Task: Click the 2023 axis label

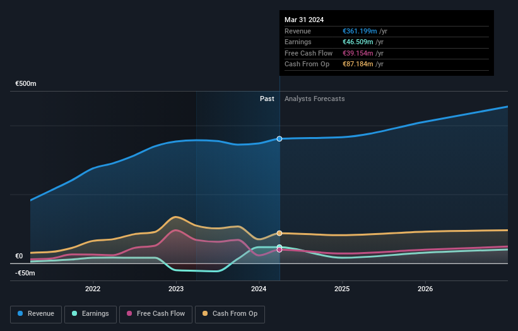Action: click(x=176, y=289)
